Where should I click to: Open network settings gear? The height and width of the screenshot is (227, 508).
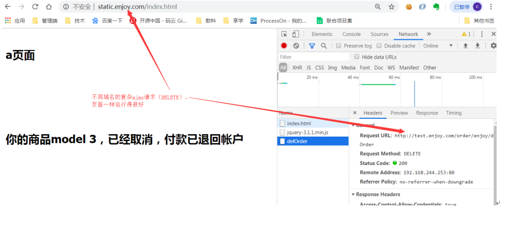coord(493,46)
